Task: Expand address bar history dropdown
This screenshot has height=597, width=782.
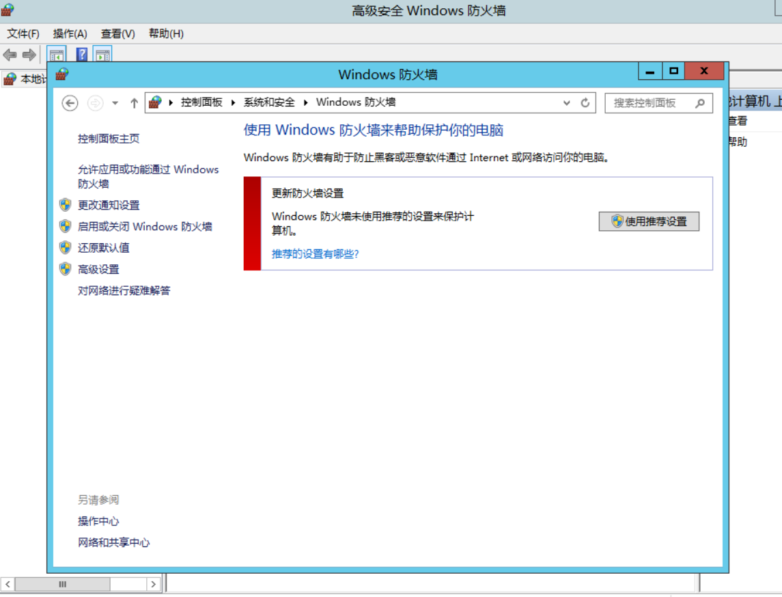Action: pos(567,102)
